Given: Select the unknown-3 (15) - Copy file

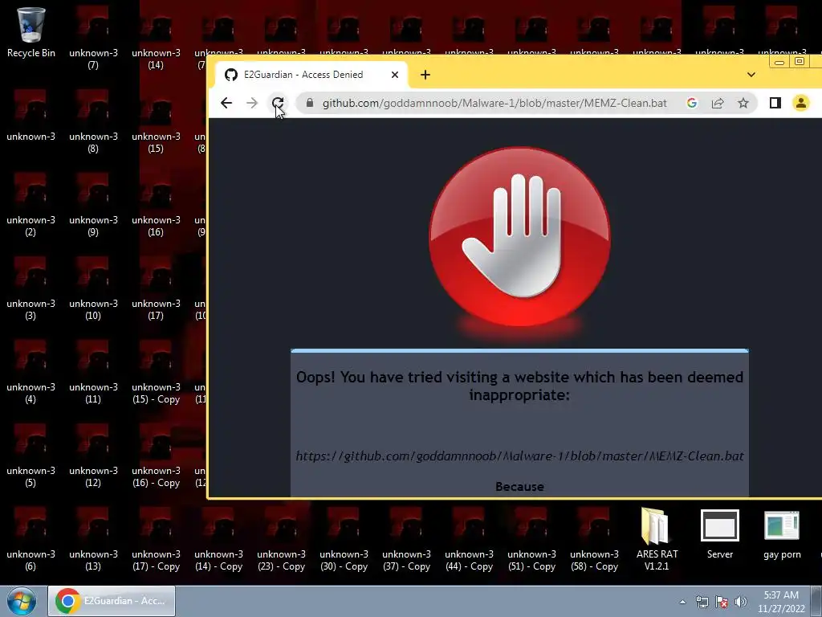Looking at the screenshot, I should 156,372.
